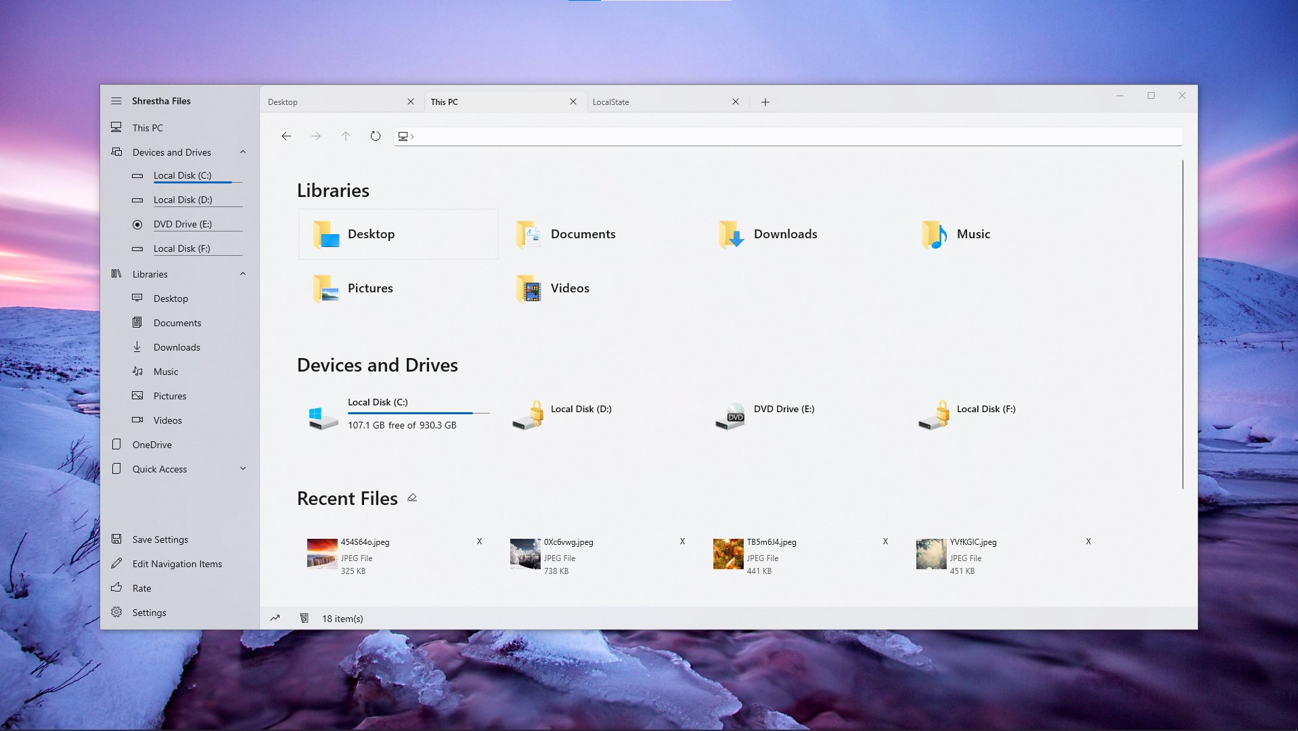Screen dimensions: 1298x731
Task: Click Save Settings in the sidebar
Action: (160, 539)
